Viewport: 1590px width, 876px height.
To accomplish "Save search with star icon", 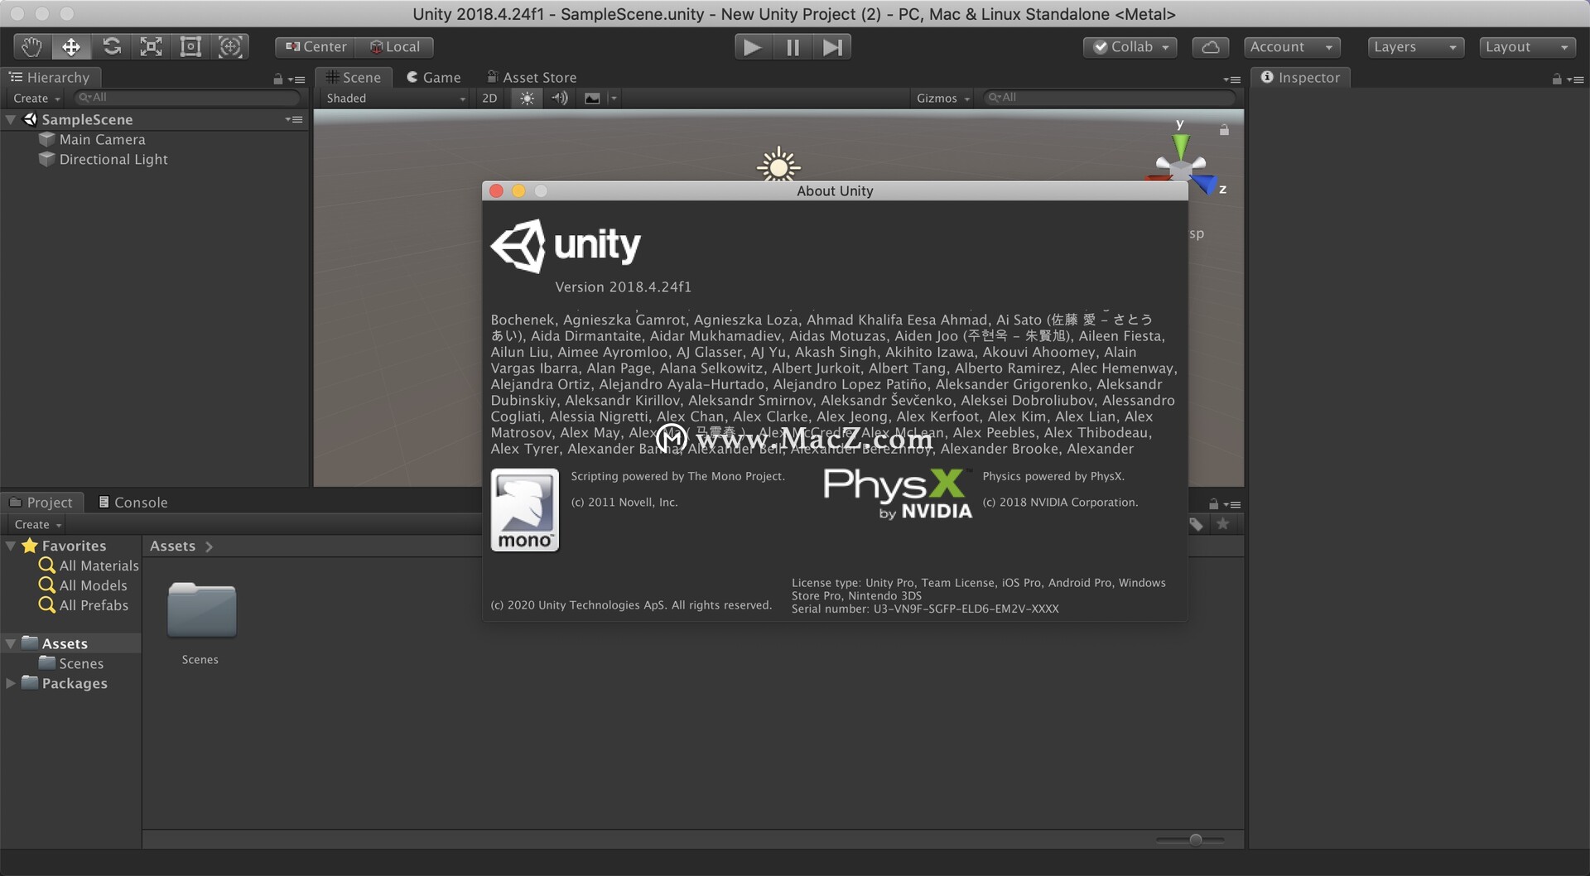I will click(1222, 524).
